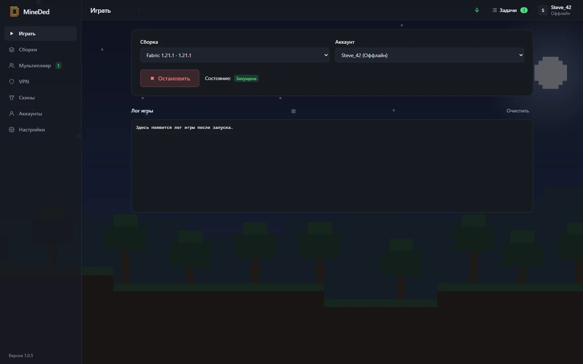Screen dimensions: 583x364
Task: Select VPN in the sidebar
Action: (40, 82)
